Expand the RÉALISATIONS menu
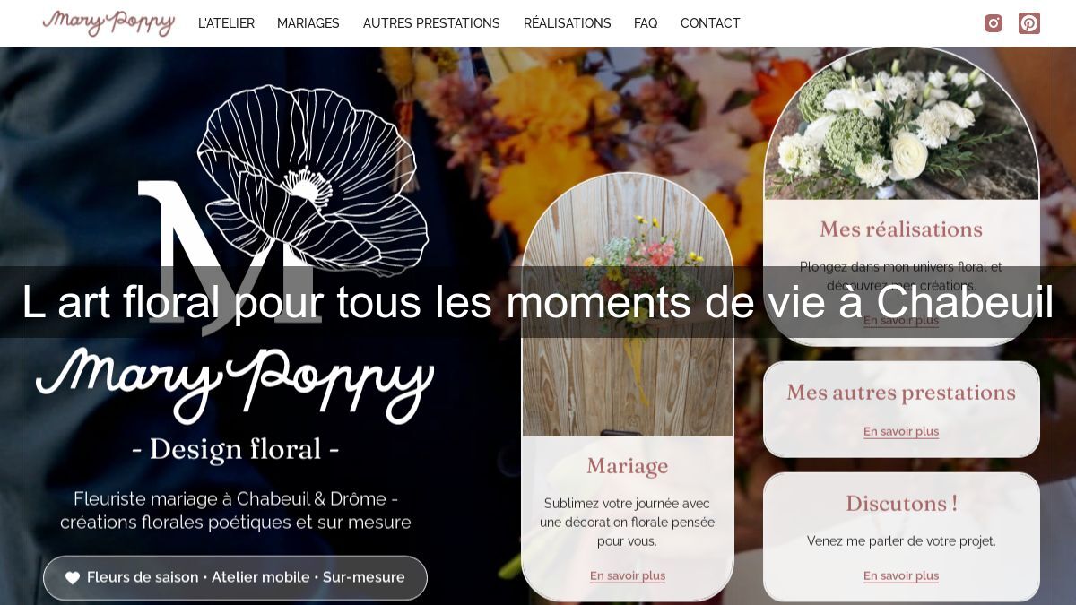 568,23
